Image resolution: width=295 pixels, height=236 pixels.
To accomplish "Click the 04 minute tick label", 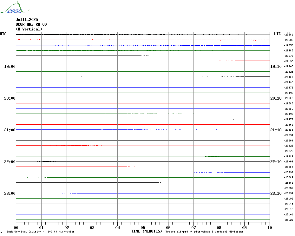I will [x=118, y=227].
